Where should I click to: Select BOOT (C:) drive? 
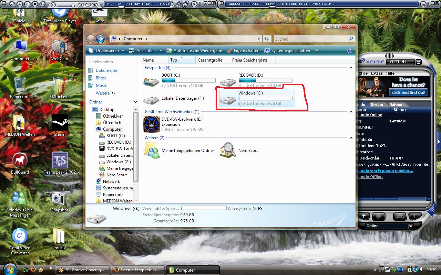pyautogui.click(x=179, y=80)
